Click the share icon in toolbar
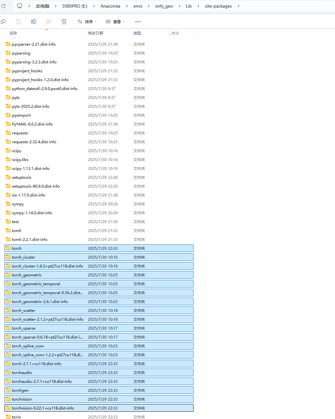Image resolution: width=335 pixels, height=419 pixels. [x=49, y=22]
